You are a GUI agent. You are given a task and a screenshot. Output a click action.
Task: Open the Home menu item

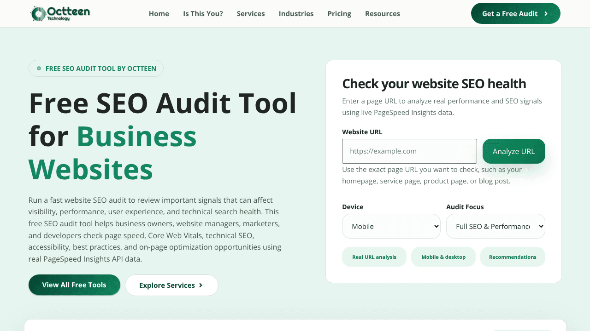[x=159, y=14]
